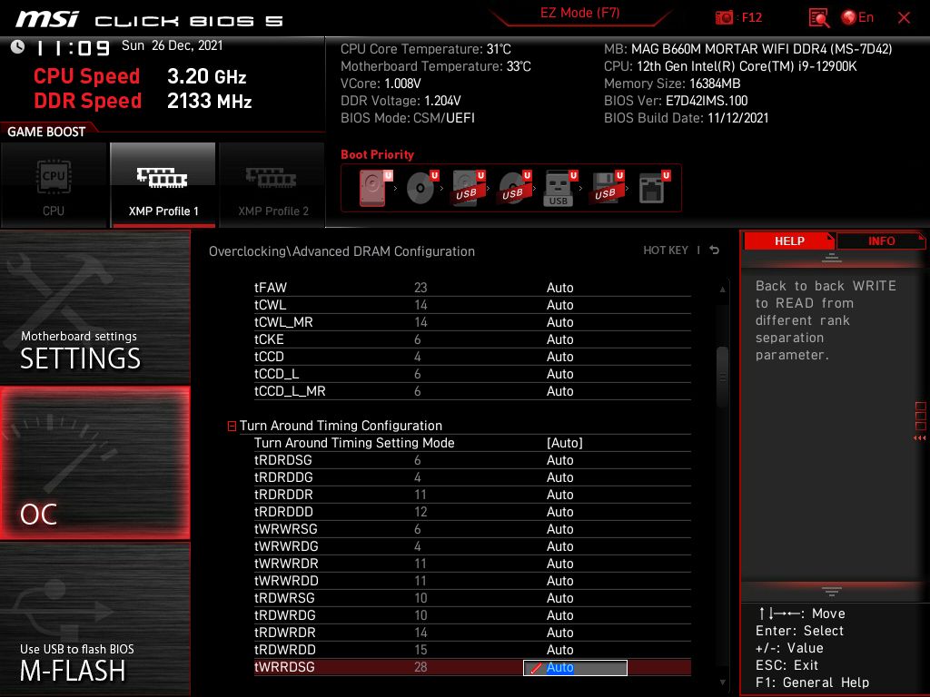Select the tCCD timing row
930x697 pixels.
click(x=472, y=356)
